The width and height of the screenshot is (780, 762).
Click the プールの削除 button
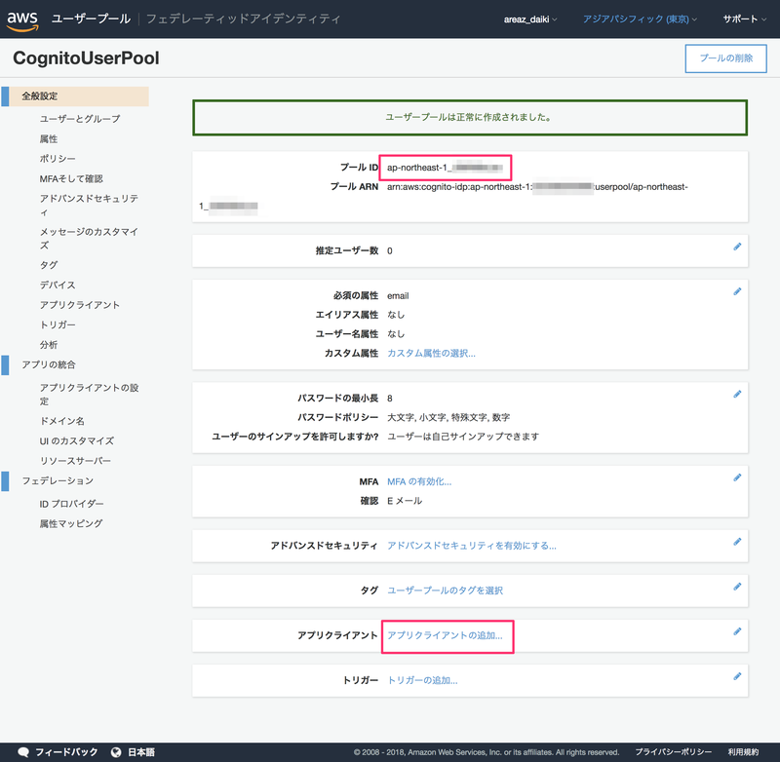click(x=725, y=58)
